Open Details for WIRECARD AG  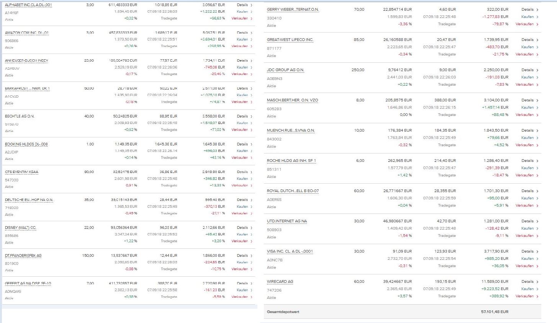528,282
